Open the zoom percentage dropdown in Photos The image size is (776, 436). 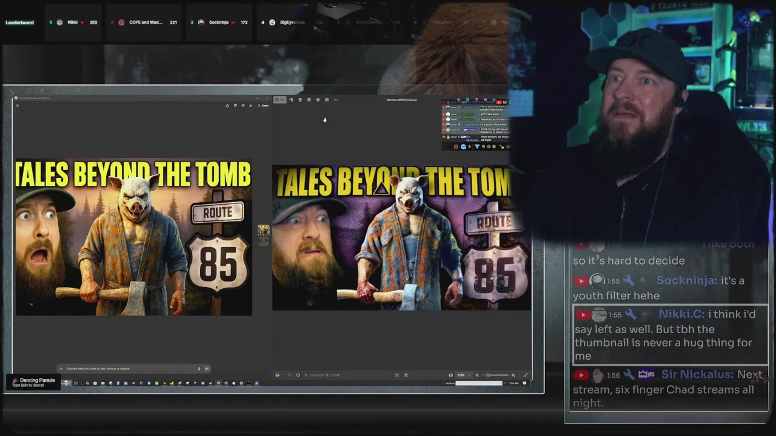(465, 375)
